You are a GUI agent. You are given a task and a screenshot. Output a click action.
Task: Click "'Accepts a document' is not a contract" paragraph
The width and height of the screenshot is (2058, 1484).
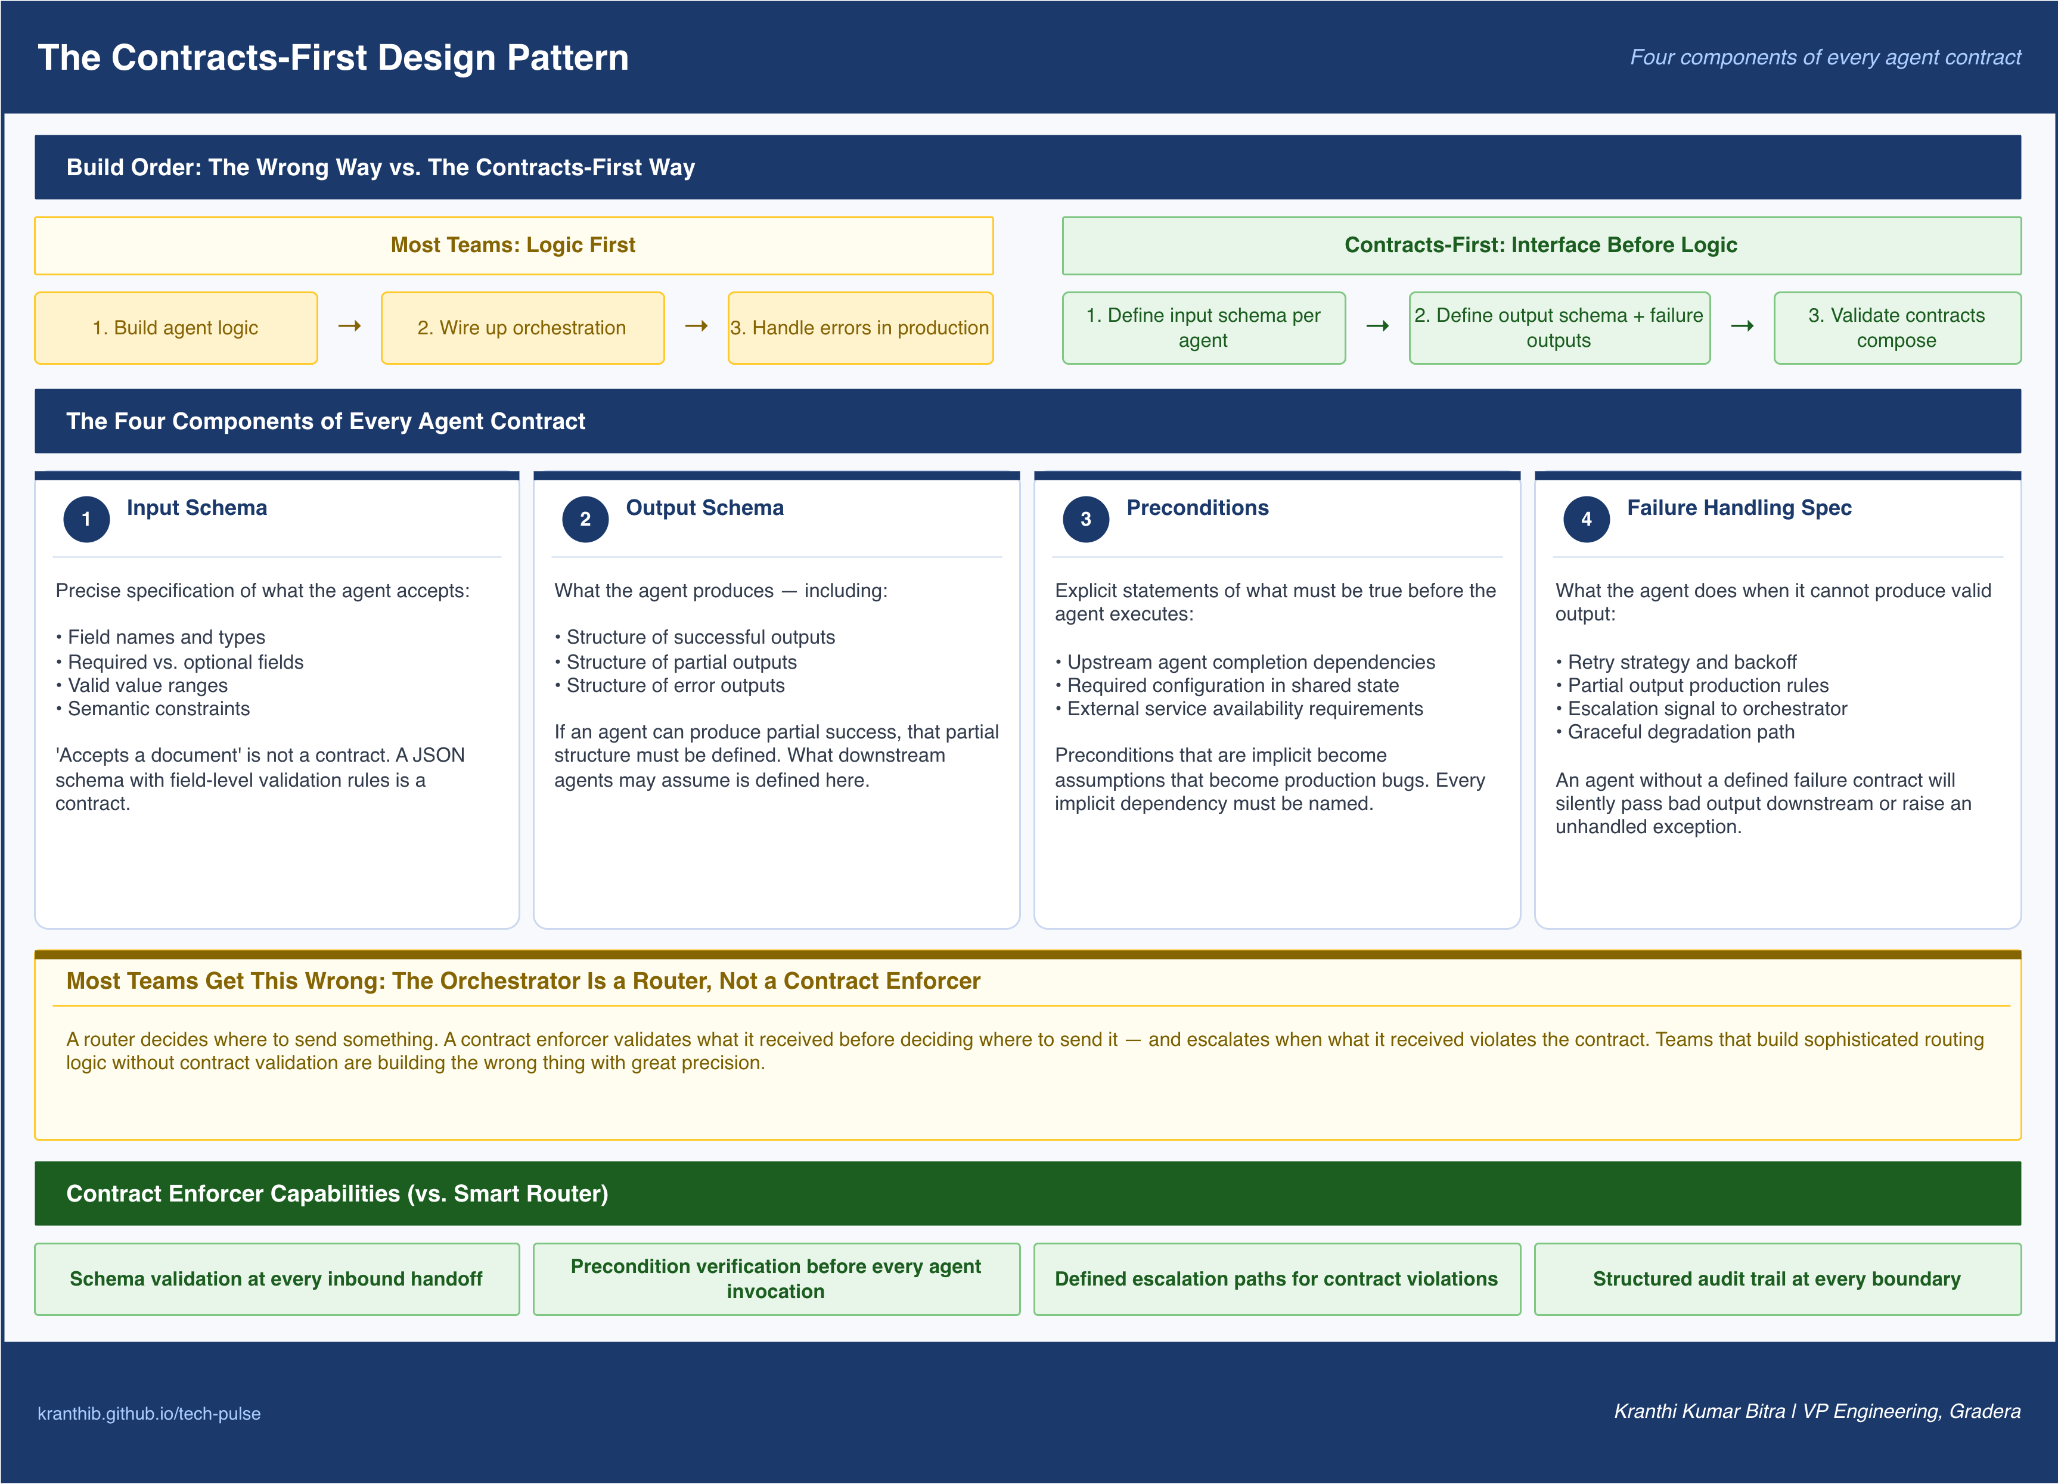pos(260,780)
